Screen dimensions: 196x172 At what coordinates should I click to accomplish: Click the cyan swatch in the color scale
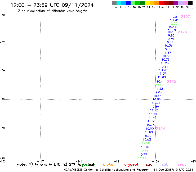[119, 3]
